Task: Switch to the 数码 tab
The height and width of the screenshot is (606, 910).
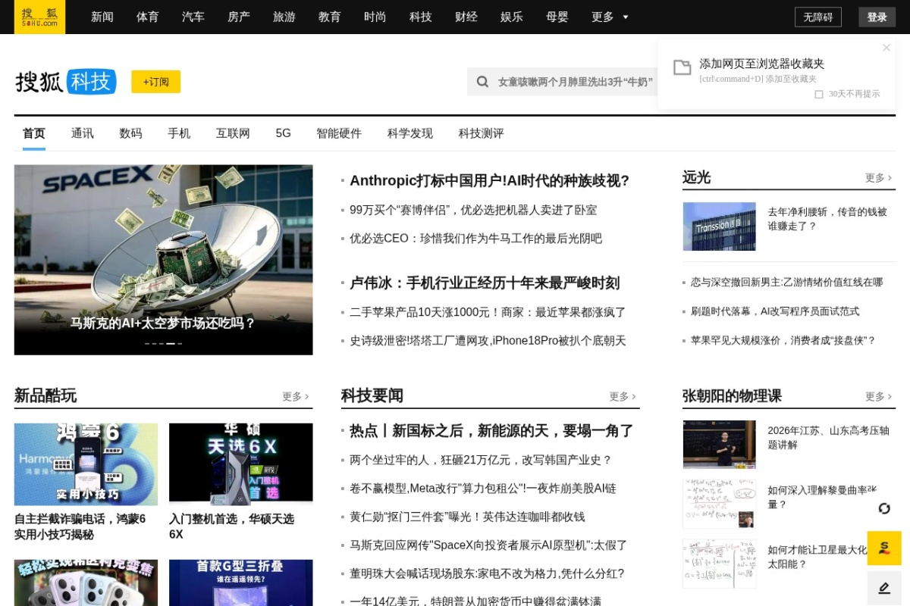Action: [x=130, y=133]
